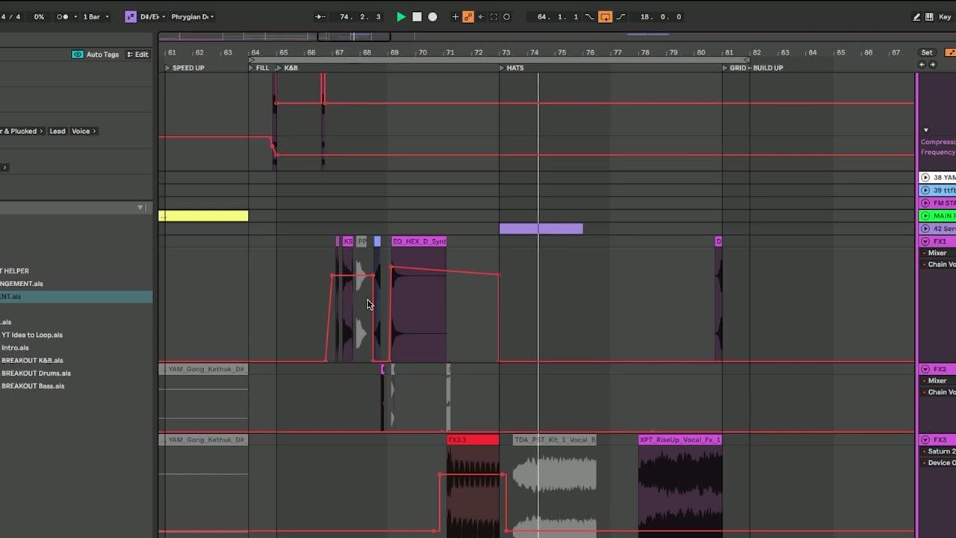The width and height of the screenshot is (956, 538).
Task: Select the lavender clip under HATS
Action: tap(541, 229)
